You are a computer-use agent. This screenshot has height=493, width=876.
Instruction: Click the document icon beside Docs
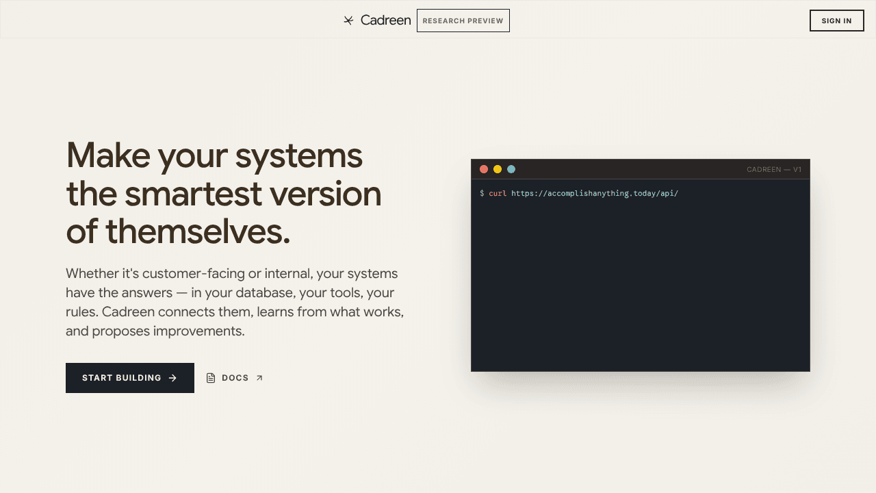click(x=211, y=378)
